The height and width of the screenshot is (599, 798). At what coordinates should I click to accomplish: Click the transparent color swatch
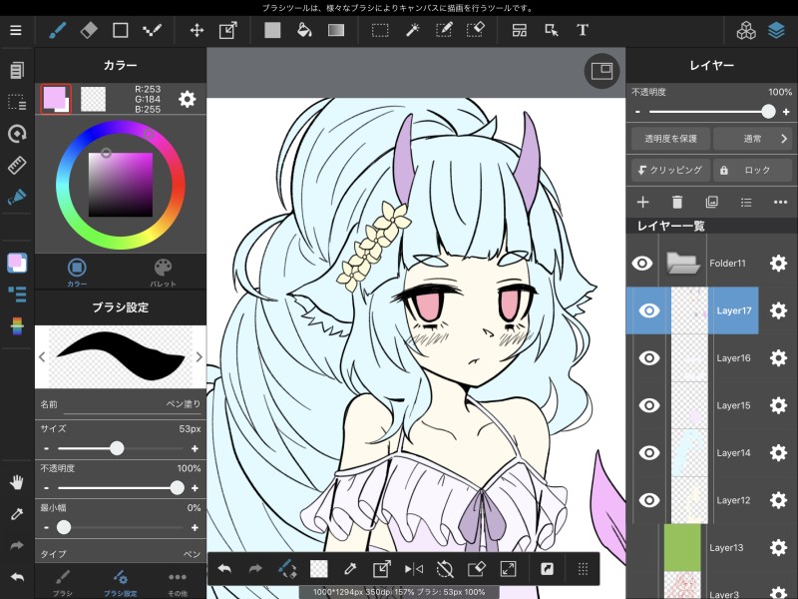click(93, 99)
